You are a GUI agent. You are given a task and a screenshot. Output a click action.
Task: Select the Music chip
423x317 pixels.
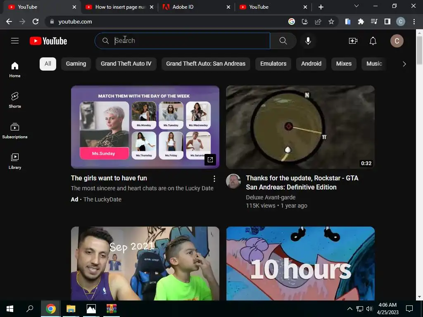point(374,64)
